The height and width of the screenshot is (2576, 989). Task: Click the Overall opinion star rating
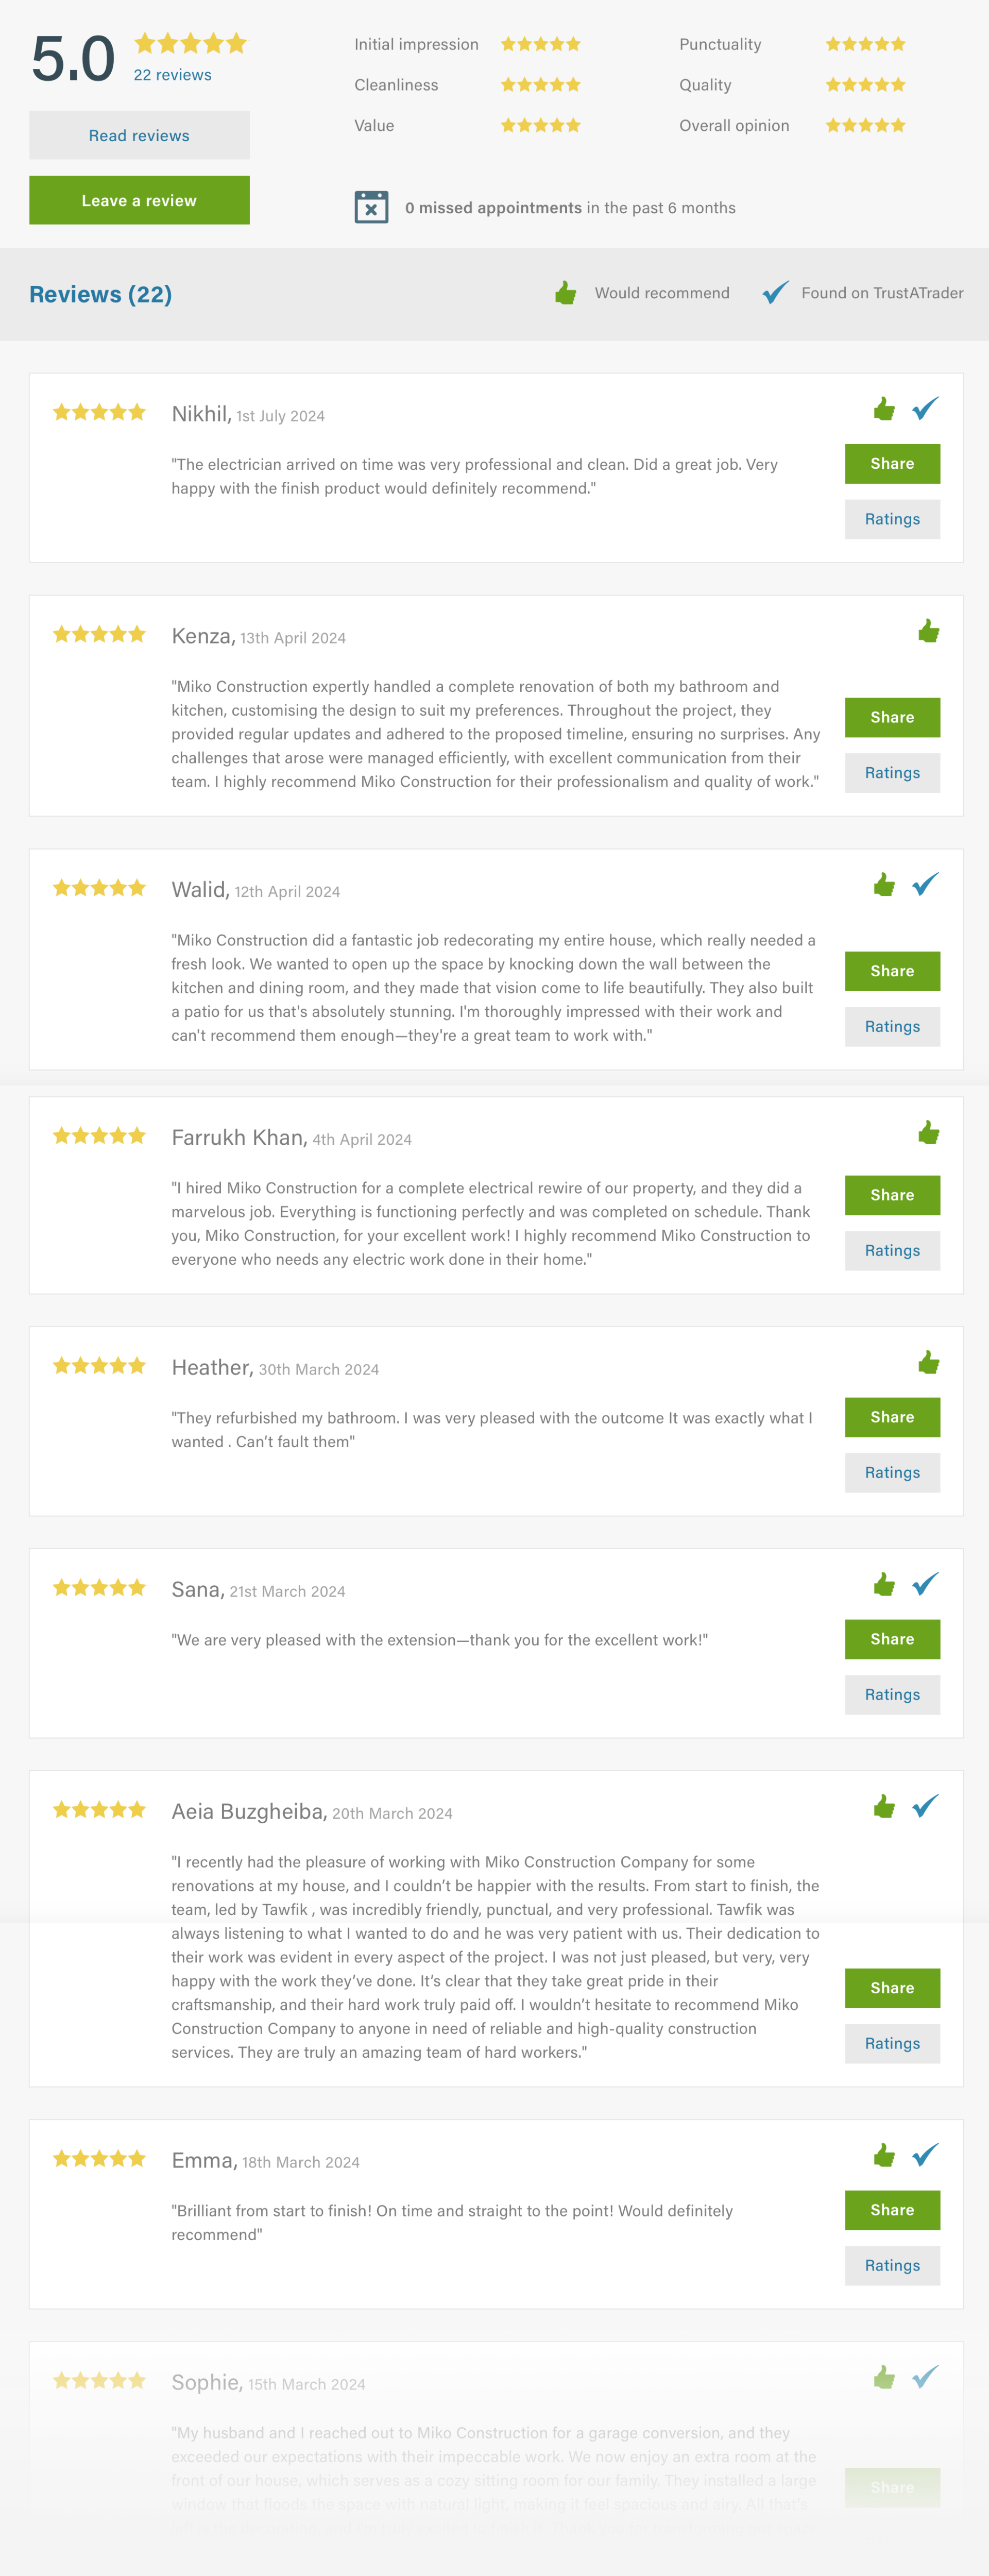click(866, 125)
